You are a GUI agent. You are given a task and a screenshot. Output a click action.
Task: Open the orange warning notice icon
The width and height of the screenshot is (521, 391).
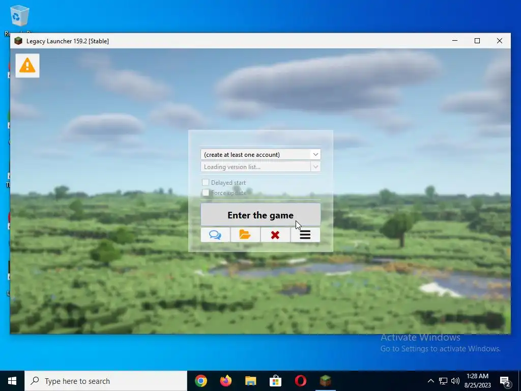coord(27,66)
